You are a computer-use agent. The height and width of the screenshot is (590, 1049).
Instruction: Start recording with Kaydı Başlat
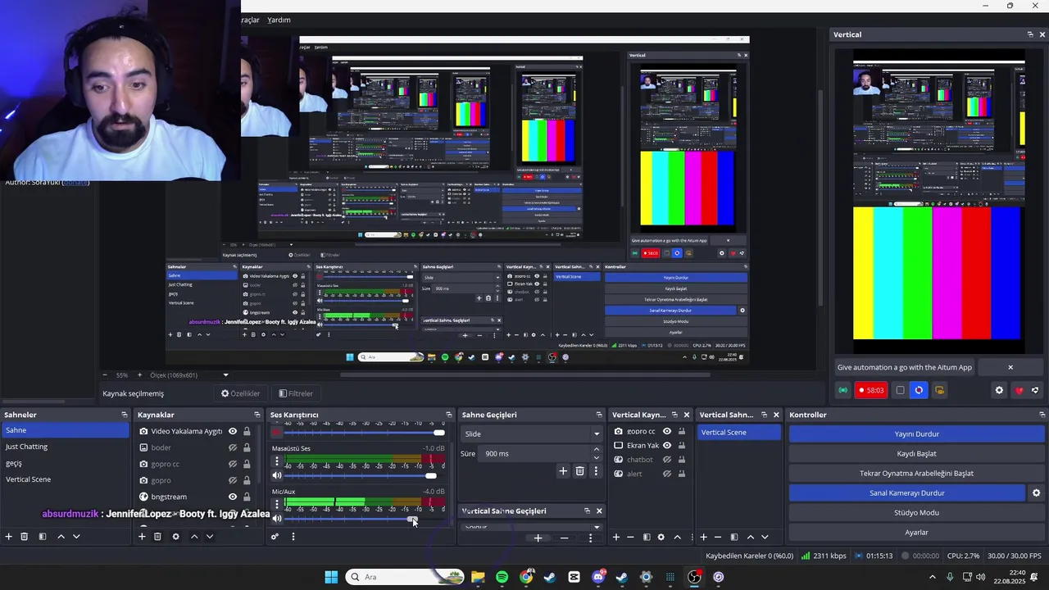coord(916,454)
